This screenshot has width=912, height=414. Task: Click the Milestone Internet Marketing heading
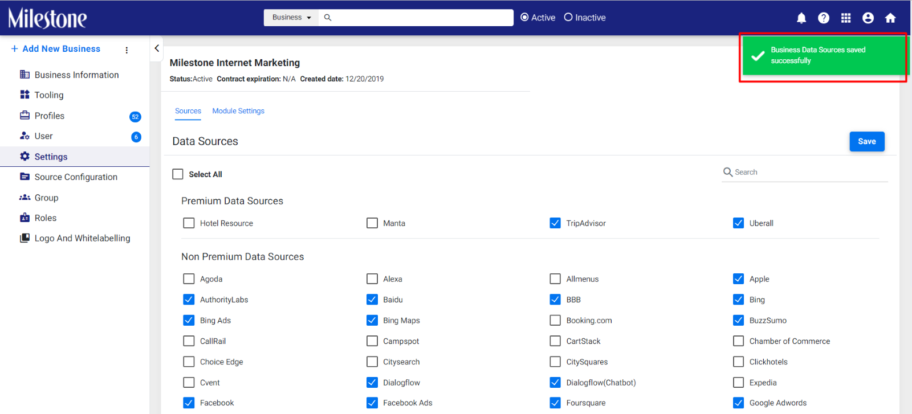(235, 63)
